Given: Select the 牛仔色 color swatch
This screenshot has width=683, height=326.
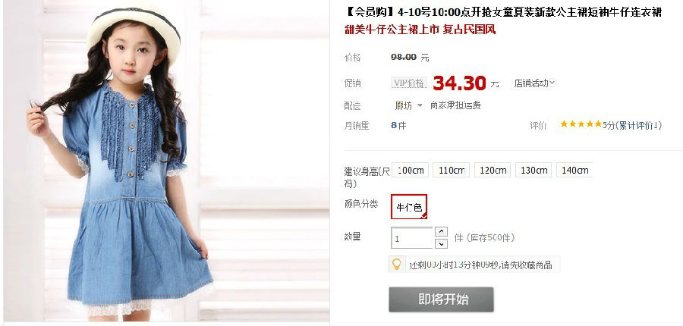Looking at the screenshot, I should [409, 207].
